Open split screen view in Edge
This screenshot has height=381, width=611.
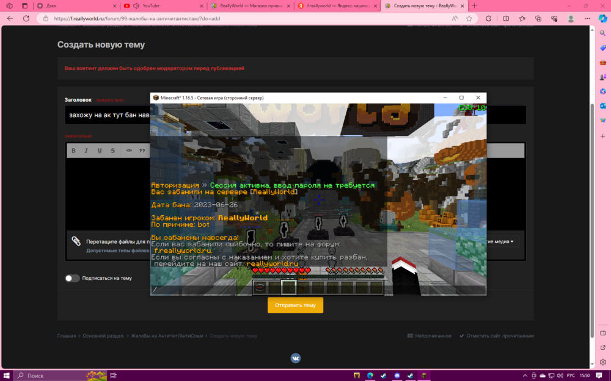[x=506, y=18]
